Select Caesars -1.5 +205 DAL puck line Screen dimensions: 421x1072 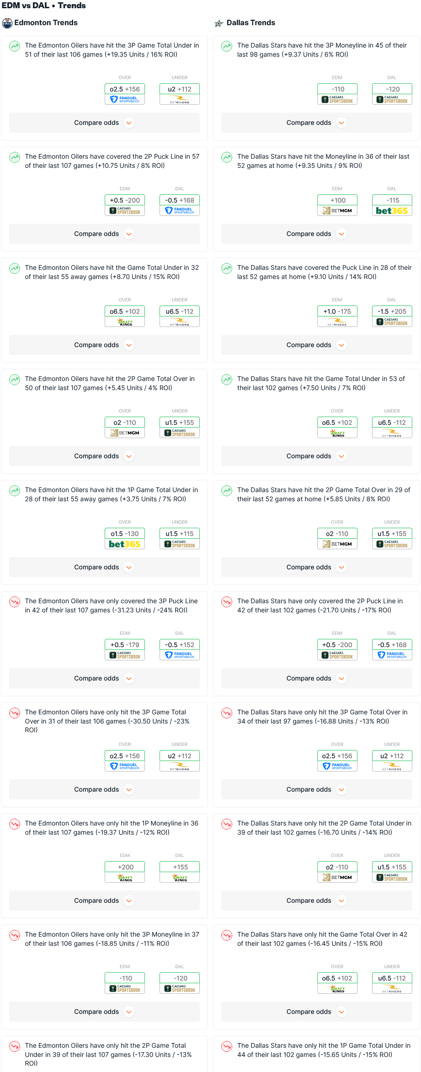[x=392, y=316]
